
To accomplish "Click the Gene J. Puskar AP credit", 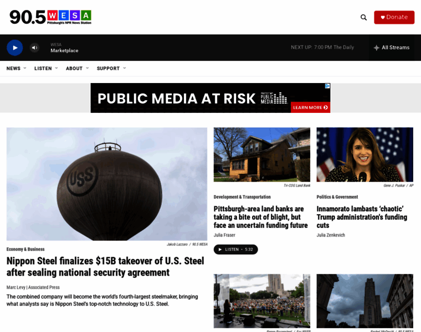I will tap(398, 185).
